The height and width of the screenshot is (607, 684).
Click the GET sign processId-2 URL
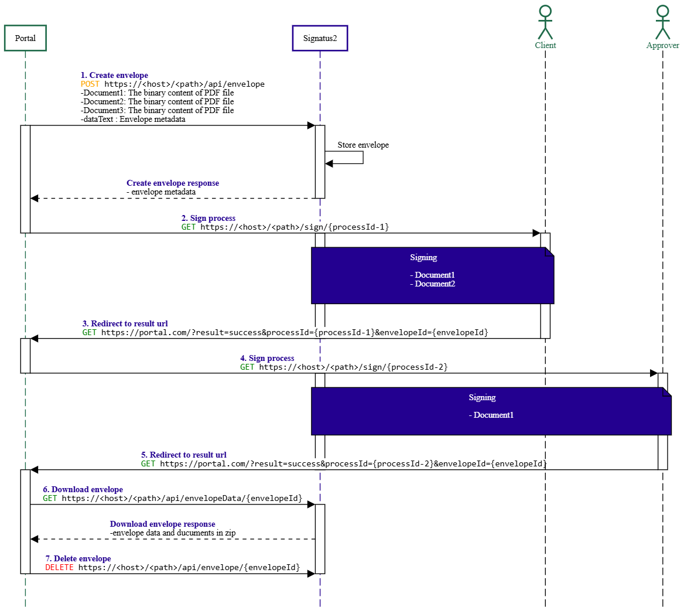(x=344, y=367)
